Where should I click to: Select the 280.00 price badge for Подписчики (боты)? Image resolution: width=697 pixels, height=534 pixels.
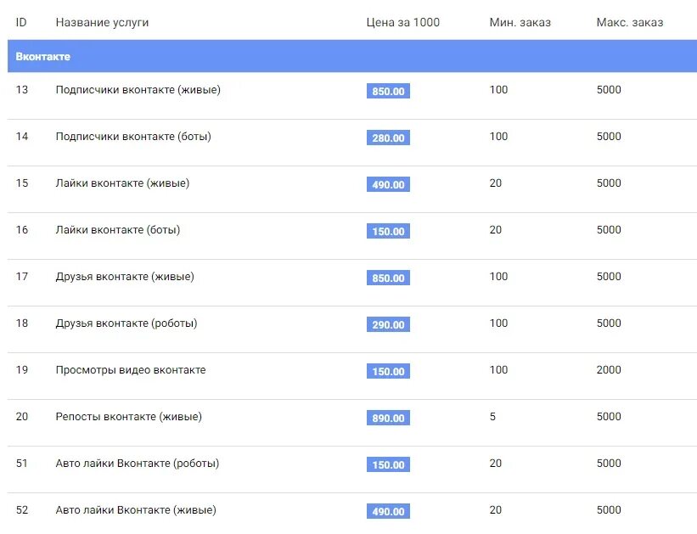(388, 138)
